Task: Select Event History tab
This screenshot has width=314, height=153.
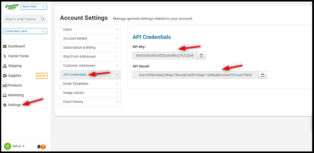Action: pos(91,102)
